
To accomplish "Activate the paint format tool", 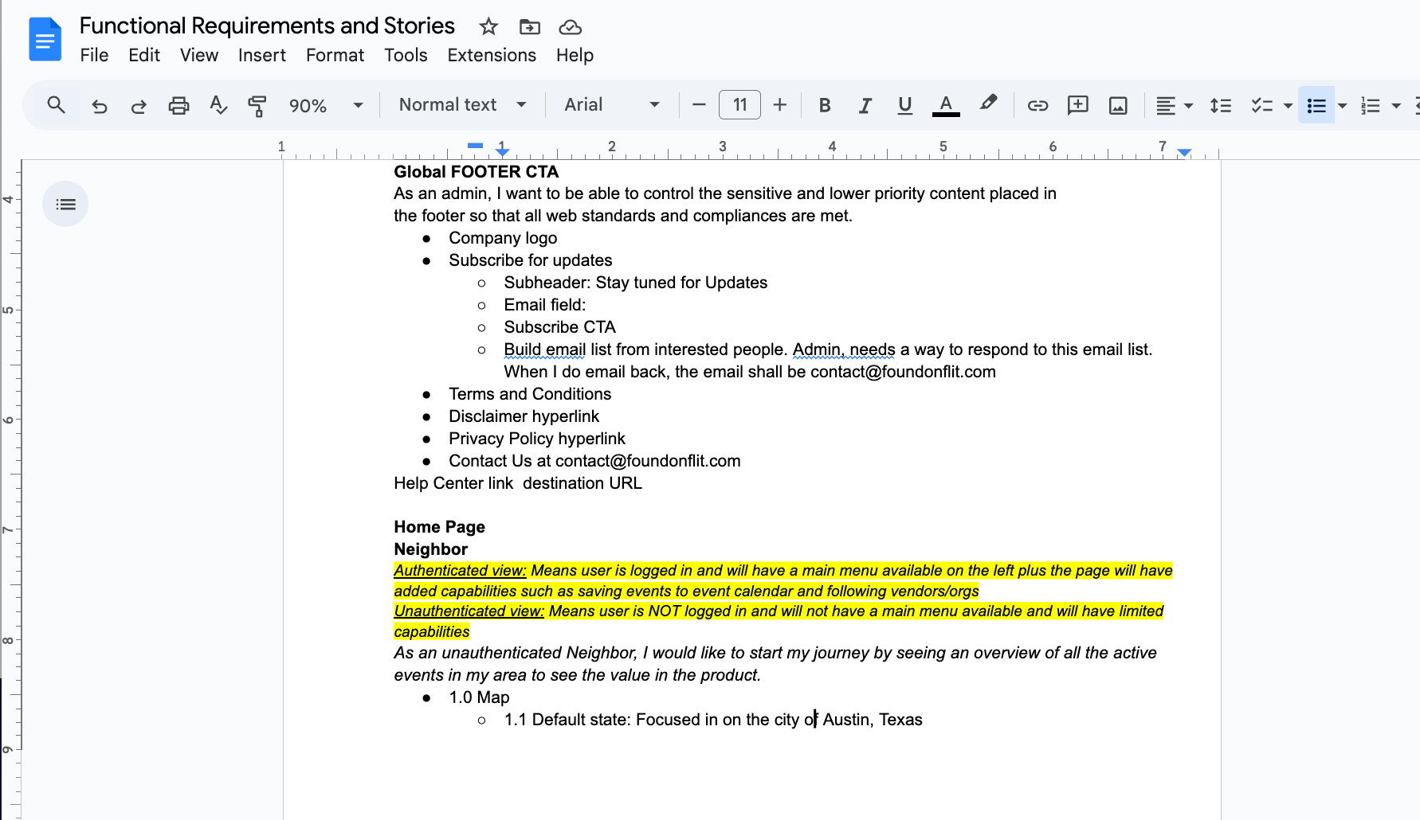I will coord(257,105).
